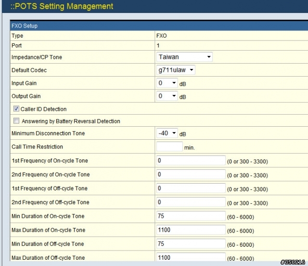Image resolution: width=308 pixels, height=266 pixels.
Task: Click the Caller ID Detection label text
Action: [x=44, y=109]
